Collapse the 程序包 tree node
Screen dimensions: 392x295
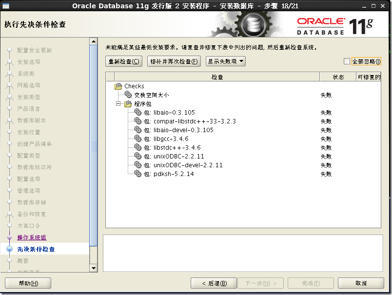click(x=118, y=103)
